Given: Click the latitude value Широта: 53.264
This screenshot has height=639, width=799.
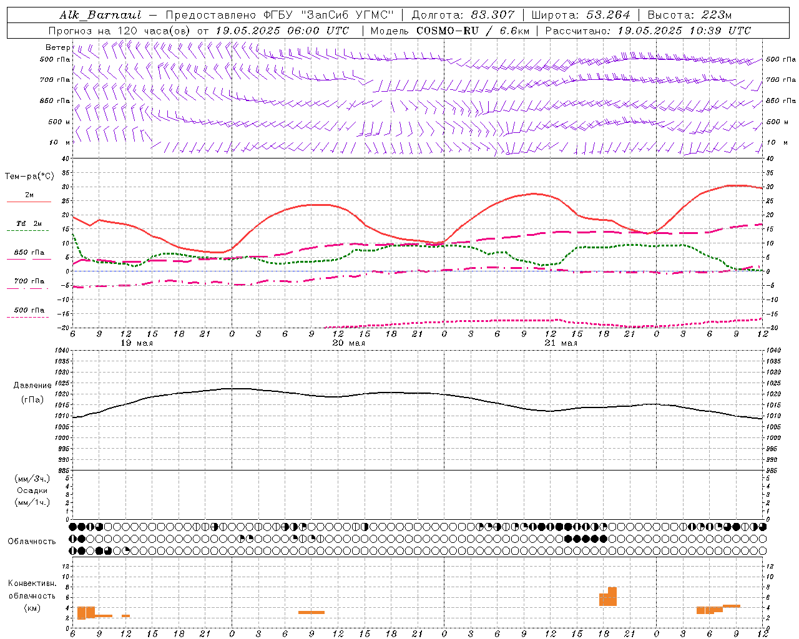Looking at the screenshot, I should pyautogui.click(x=581, y=15).
